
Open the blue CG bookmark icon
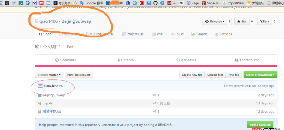48,3
